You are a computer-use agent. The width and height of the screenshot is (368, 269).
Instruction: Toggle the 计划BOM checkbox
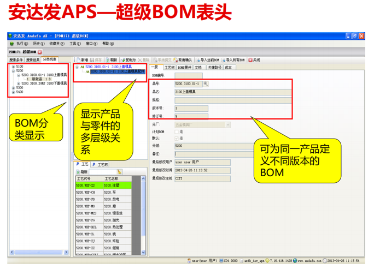[x=177, y=132]
